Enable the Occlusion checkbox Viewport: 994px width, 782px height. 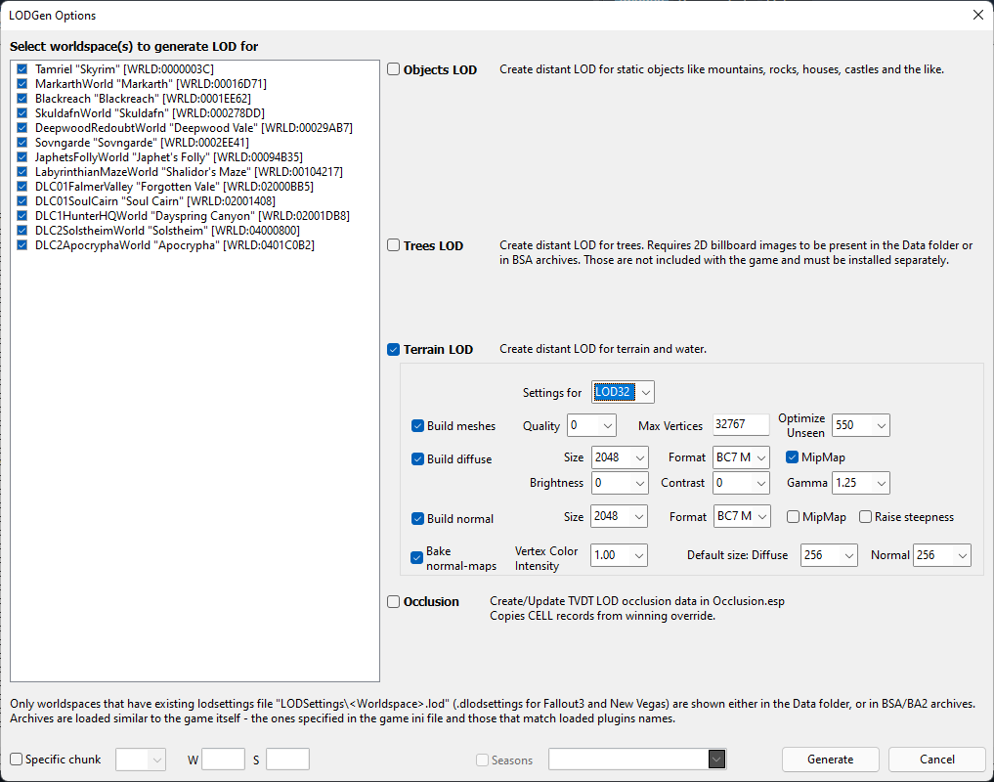[x=394, y=602]
